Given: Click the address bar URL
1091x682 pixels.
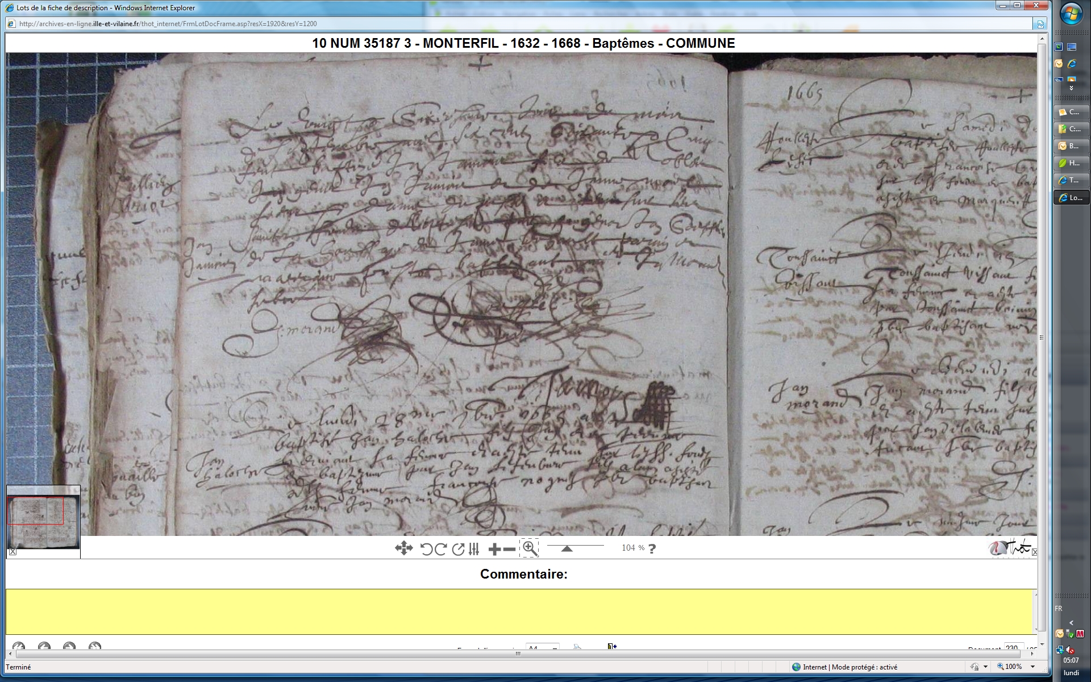Looking at the screenshot, I should [168, 24].
